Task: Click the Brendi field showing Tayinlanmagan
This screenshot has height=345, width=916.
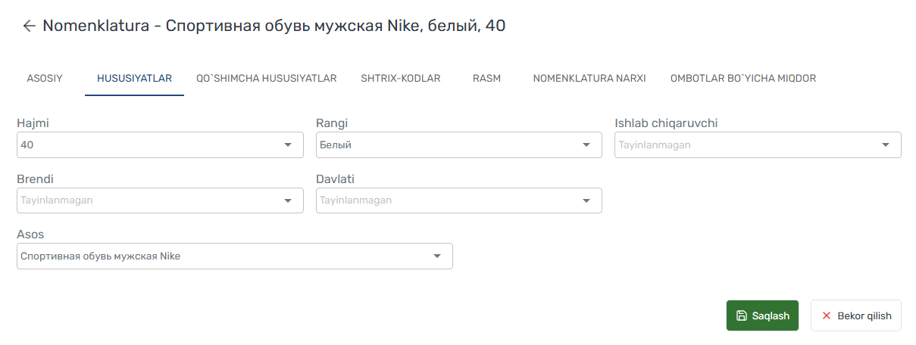Action: (x=160, y=200)
